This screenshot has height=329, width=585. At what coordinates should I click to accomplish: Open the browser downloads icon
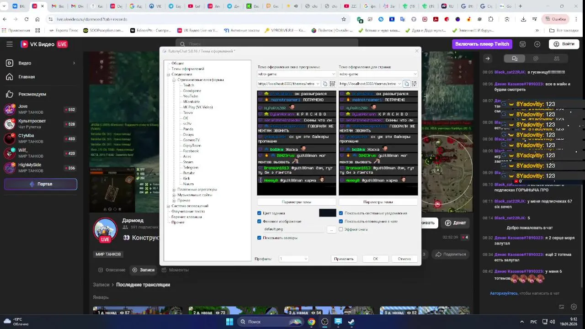pyautogui.click(x=523, y=19)
